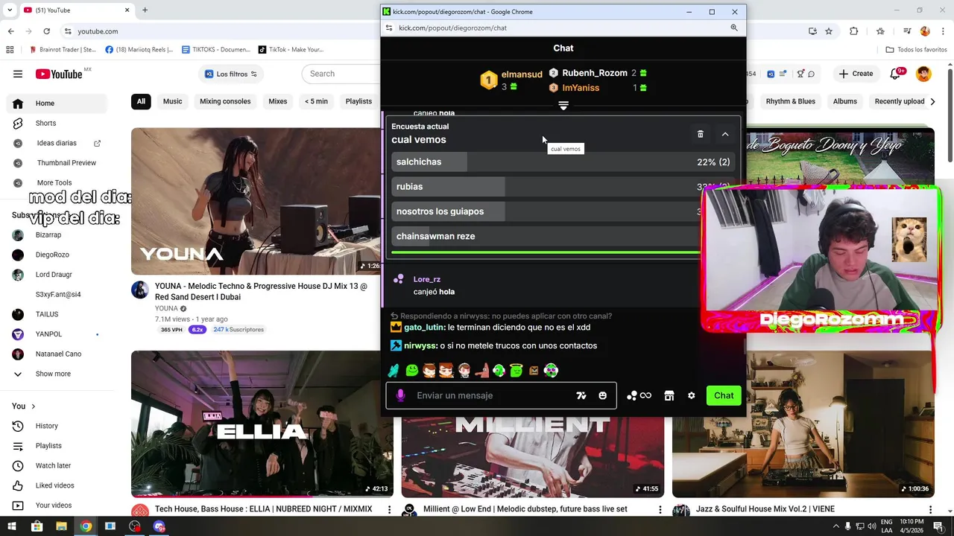Image resolution: width=954 pixels, height=536 pixels.
Task: Open Todos los favoritos bookmarks folder
Action: (916, 50)
